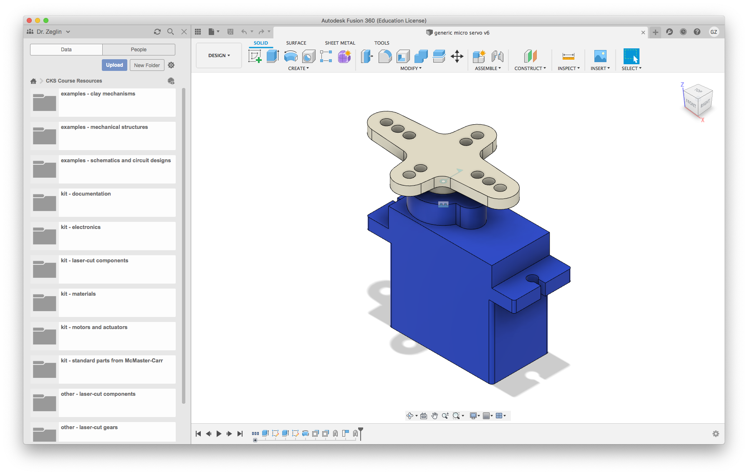
Task: Open timeline settings gear
Action: [716, 434]
